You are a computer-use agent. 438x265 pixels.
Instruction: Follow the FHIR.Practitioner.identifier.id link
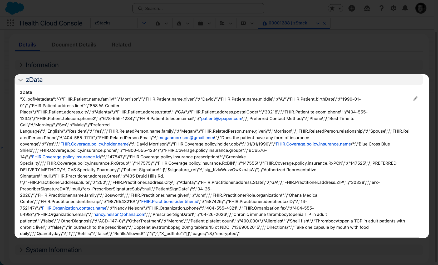tap(170, 201)
